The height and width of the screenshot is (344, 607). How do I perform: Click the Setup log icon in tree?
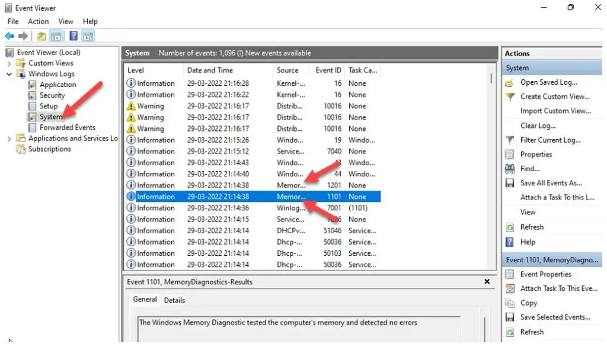click(x=33, y=106)
